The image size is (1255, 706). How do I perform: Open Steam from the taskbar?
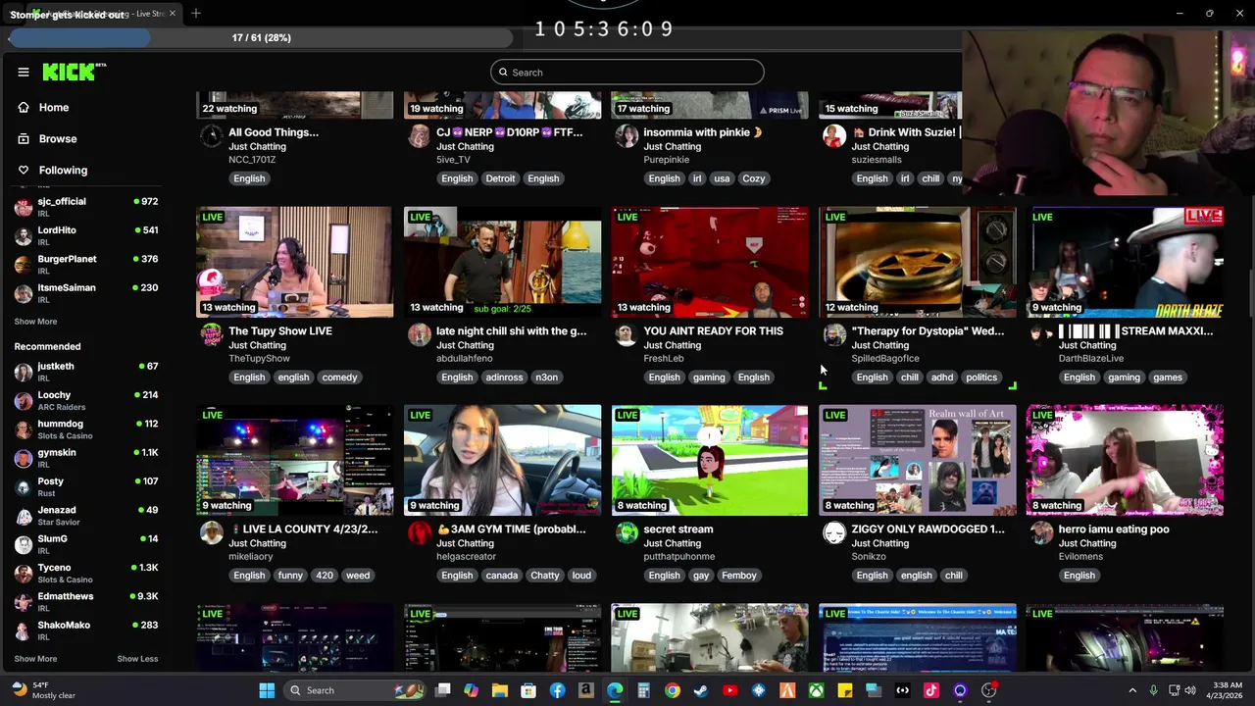(x=700, y=690)
